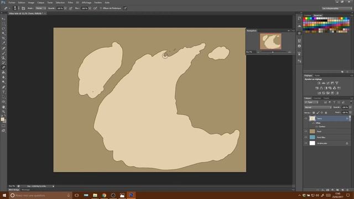Switch to Couches tab
The image size is (354, 199).
(x=317, y=98)
